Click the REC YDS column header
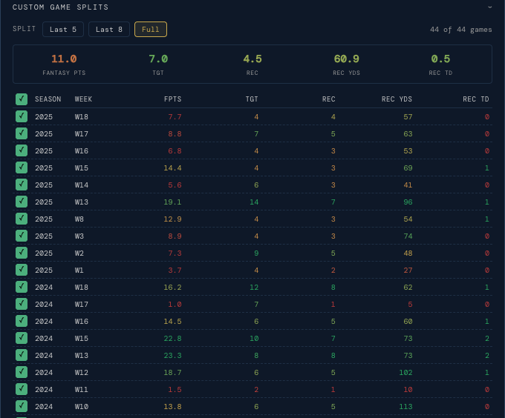Image resolution: width=505 pixels, height=418 pixels. [397, 99]
